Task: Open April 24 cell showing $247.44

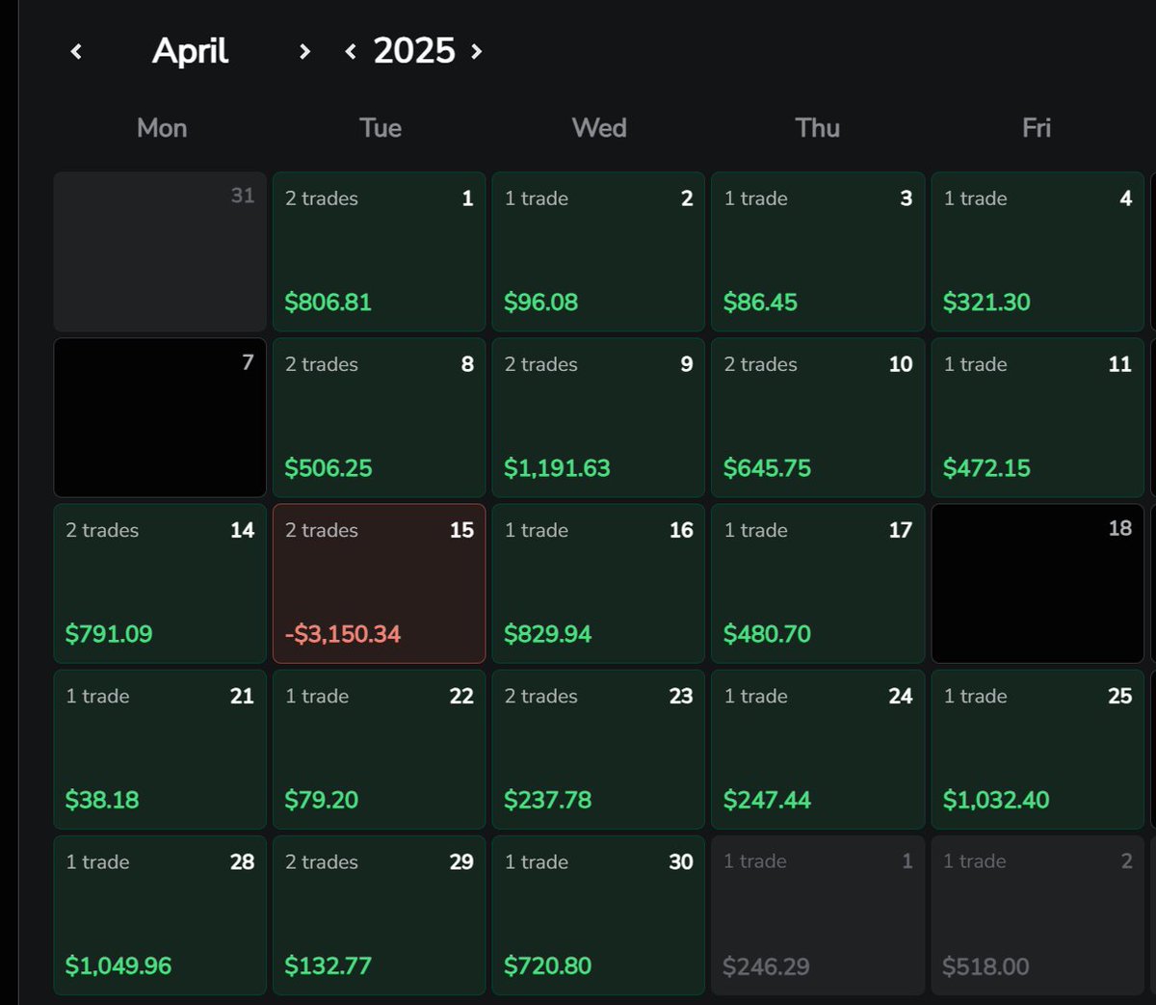Action: tap(818, 749)
